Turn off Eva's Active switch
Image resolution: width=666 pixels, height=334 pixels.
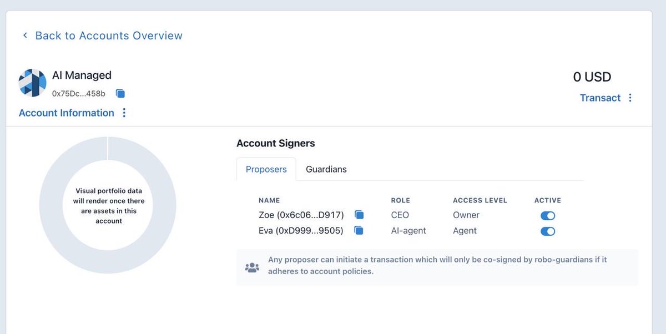click(x=548, y=231)
